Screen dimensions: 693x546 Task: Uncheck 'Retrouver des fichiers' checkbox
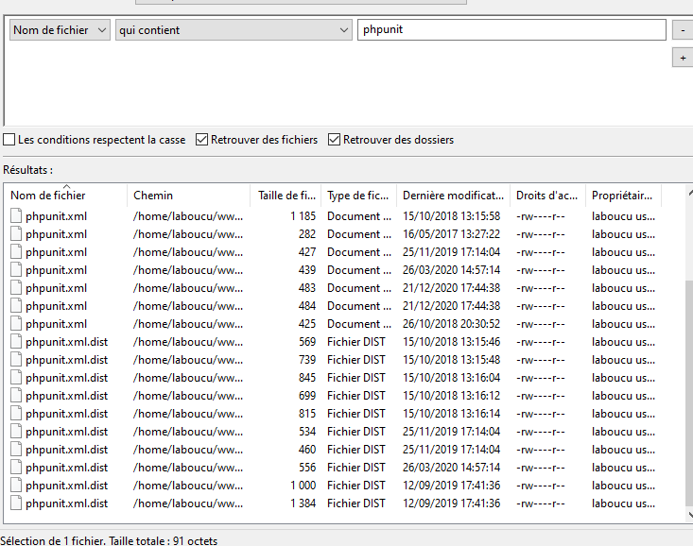[x=201, y=140]
